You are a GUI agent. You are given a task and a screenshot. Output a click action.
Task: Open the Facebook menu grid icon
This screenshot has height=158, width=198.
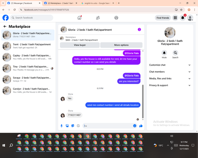click(x=175, y=18)
